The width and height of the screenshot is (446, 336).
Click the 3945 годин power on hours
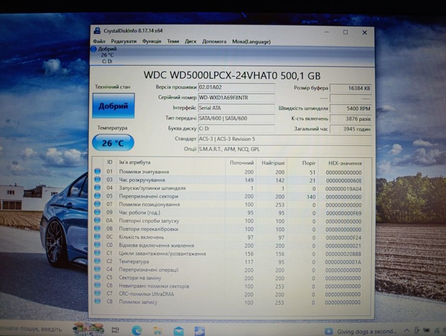[351, 129]
